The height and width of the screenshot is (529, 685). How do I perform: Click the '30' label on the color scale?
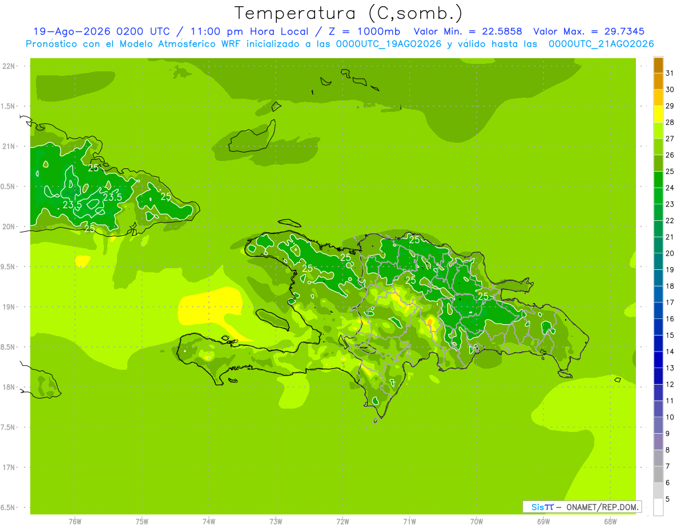click(x=670, y=90)
